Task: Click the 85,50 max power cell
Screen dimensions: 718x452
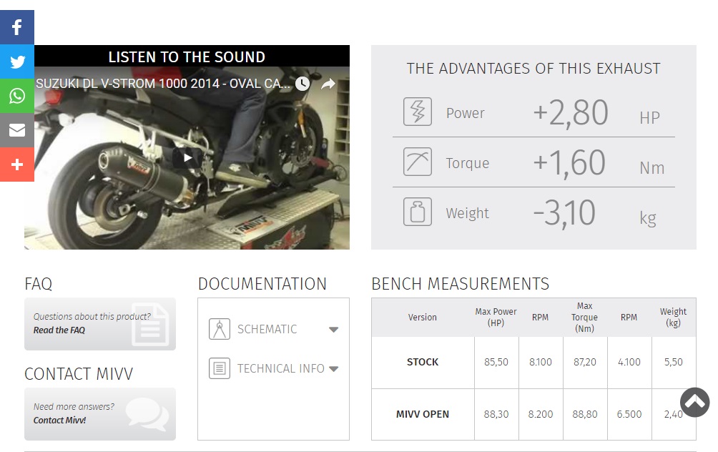Action: click(496, 362)
